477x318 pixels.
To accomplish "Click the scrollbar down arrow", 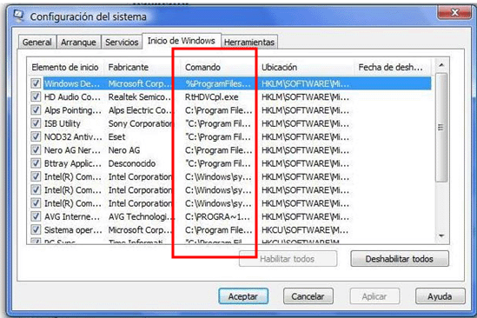I will coord(441,236).
